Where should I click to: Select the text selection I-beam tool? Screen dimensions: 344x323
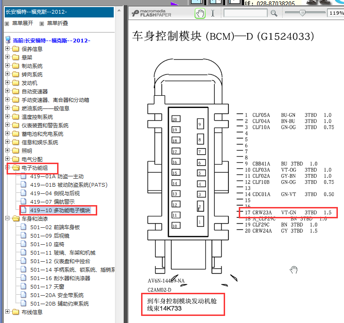pyautogui.click(x=213, y=13)
